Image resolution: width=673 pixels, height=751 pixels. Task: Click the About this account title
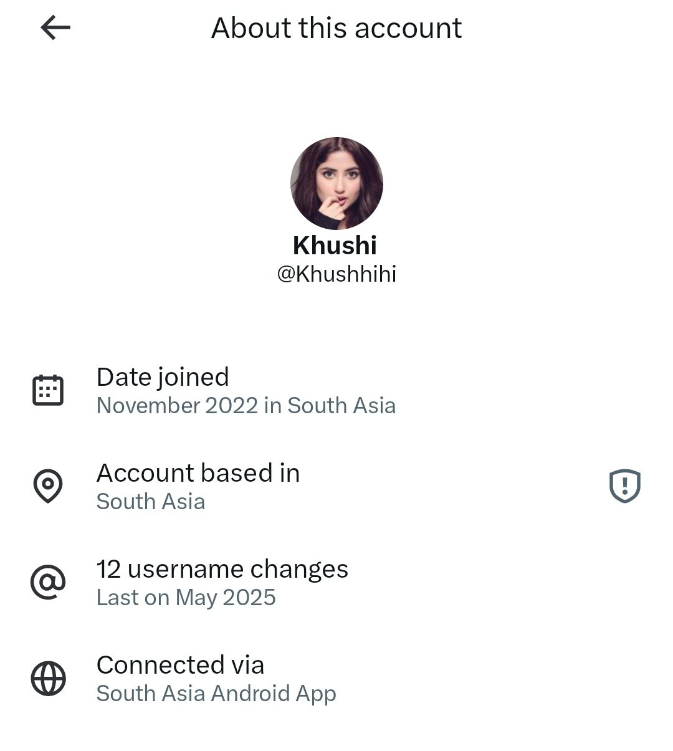coord(336,28)
